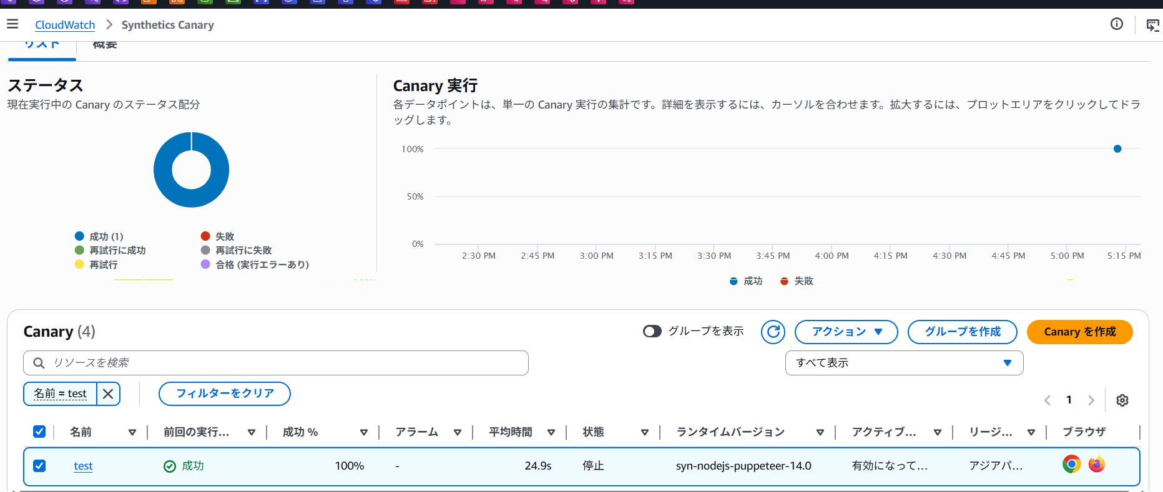This screenshot has width=1163, height=492.
Task: Go to next page arrow
Action: (1091, 400)
